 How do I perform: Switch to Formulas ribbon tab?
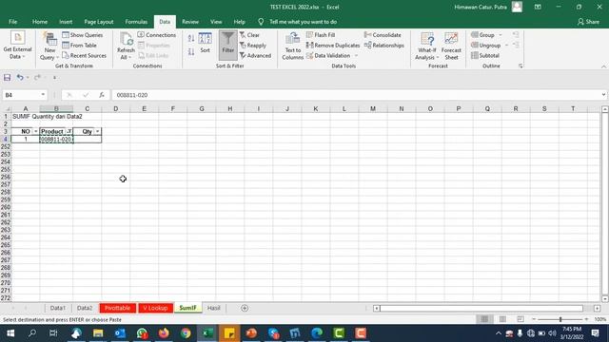(136, 22)
